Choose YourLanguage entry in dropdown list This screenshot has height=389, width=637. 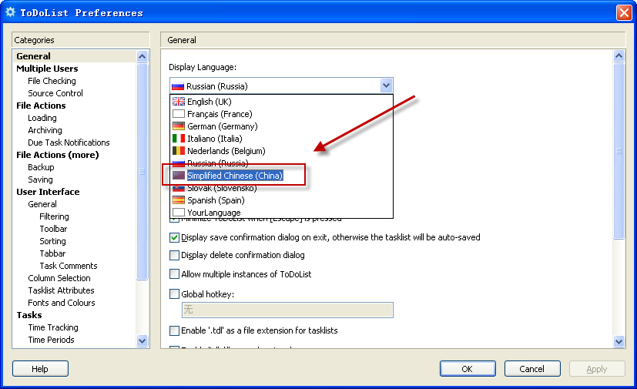coord(282,212)
